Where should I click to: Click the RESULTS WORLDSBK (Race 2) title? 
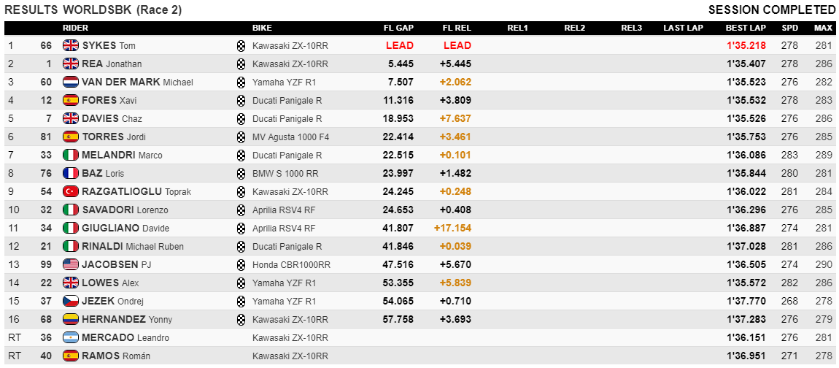tap(93, 9)
